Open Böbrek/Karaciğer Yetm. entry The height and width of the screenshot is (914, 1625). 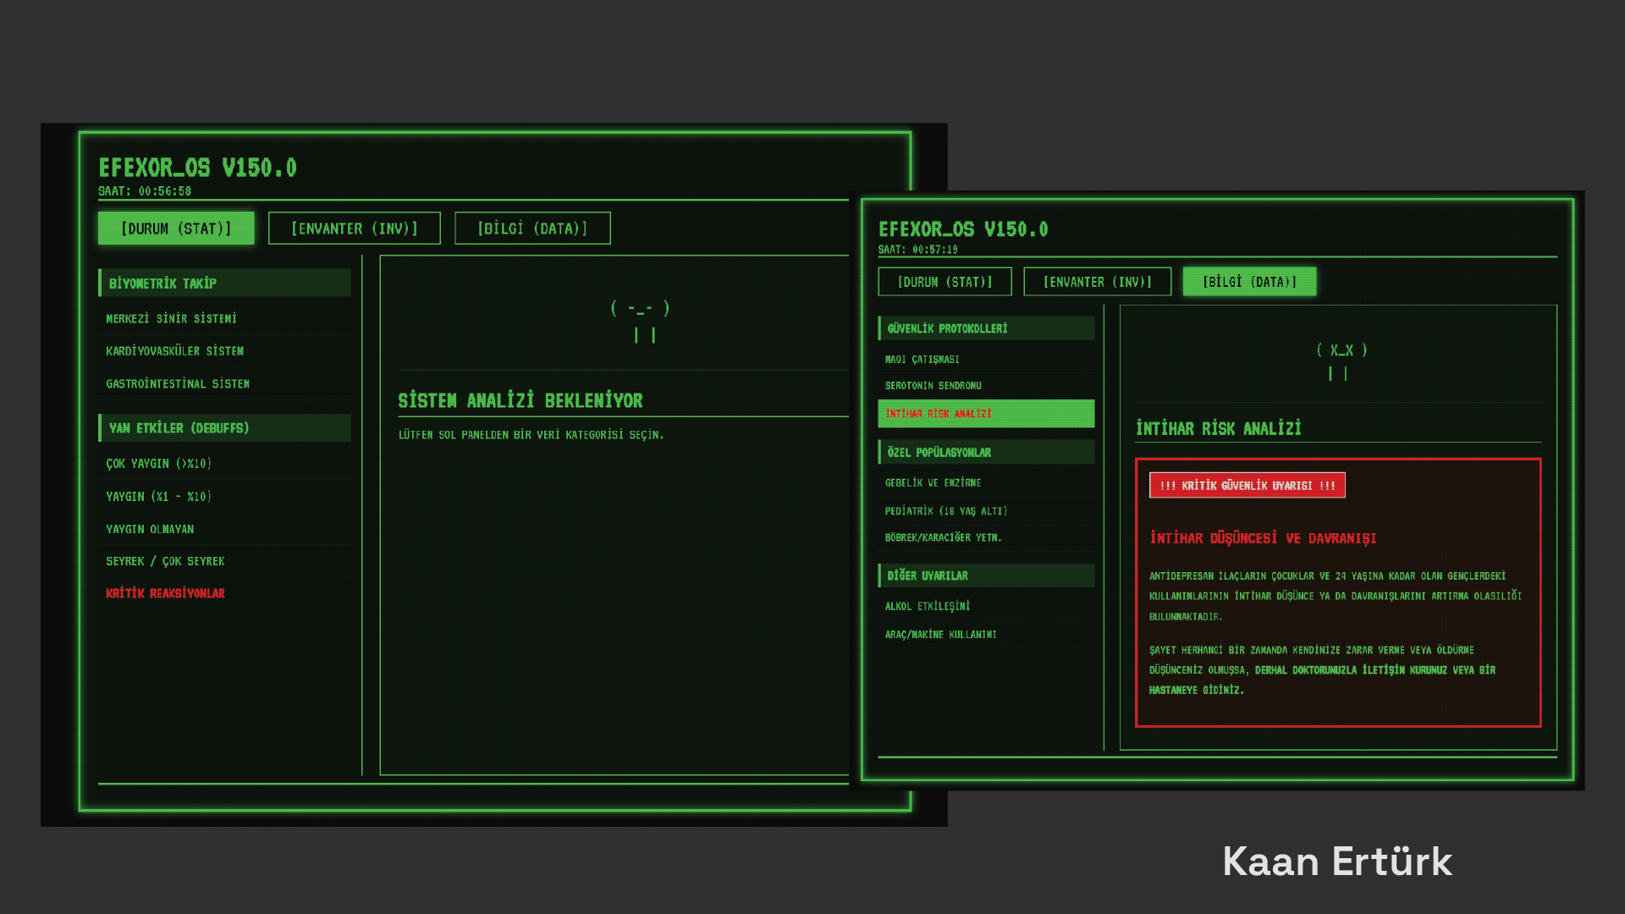(986, 537)
